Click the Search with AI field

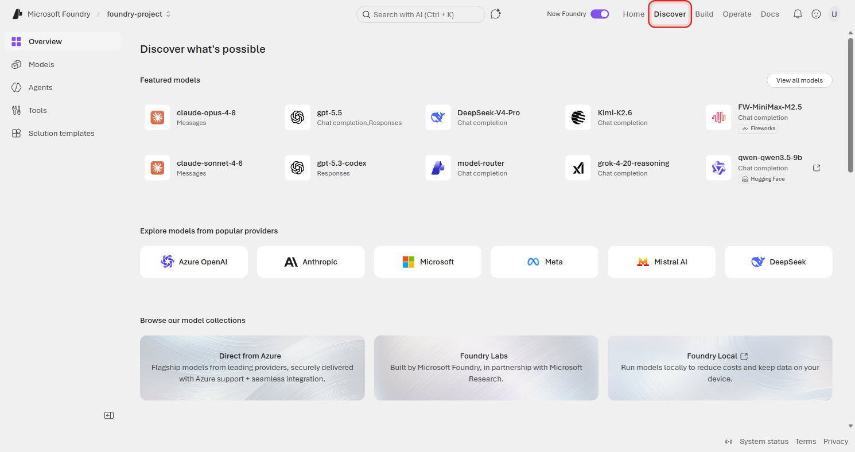pos(421,14)
